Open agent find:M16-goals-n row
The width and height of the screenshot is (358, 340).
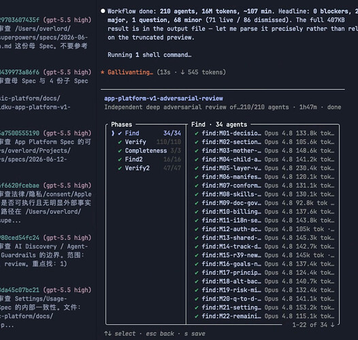tap(264, 264)
